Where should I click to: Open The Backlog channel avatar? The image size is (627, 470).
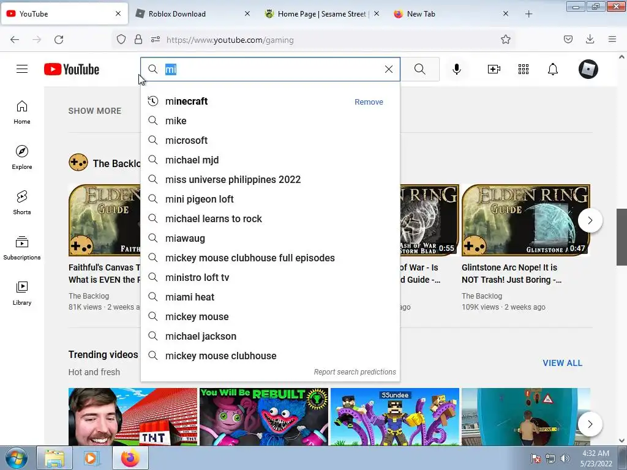point(78,163)
